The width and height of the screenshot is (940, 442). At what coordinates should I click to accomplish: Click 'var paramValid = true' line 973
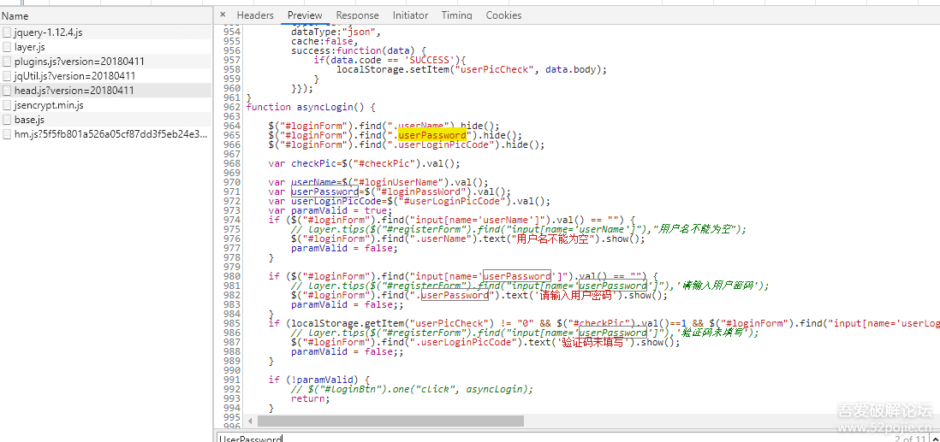pos(330,210)
